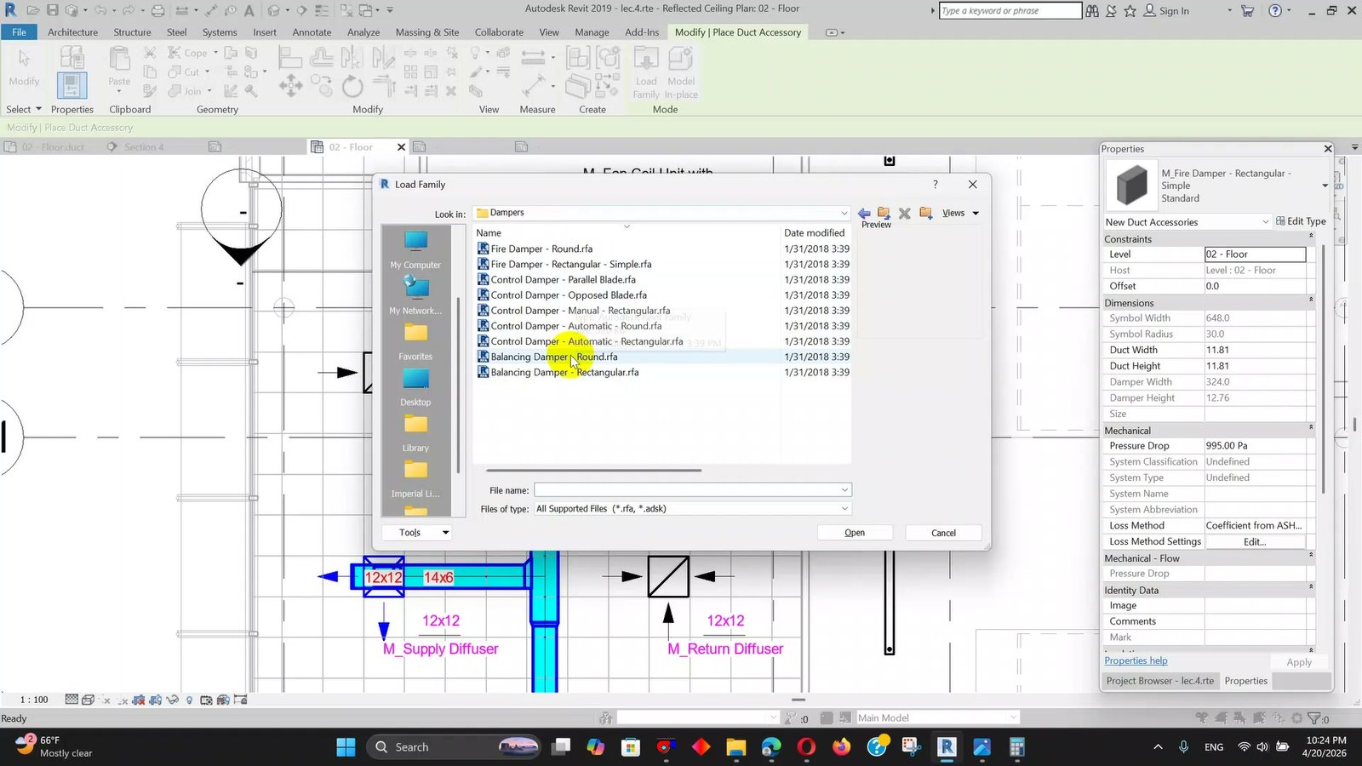Image resolution: width=1362 pixels, height=766 pixels.
Task: Open File Explorer from the taskbar
Action: [736, 747]
